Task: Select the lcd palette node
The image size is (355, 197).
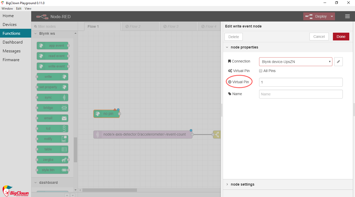Action: [52, 129]
